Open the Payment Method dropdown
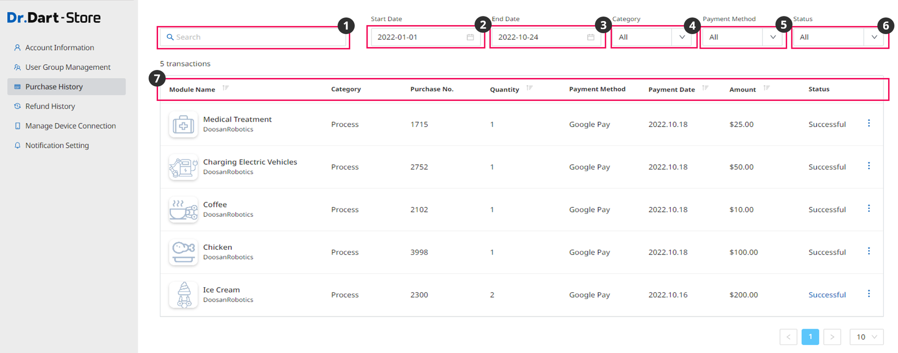Image resolution: width=898 pixels, height=353 pixels. 773,37
